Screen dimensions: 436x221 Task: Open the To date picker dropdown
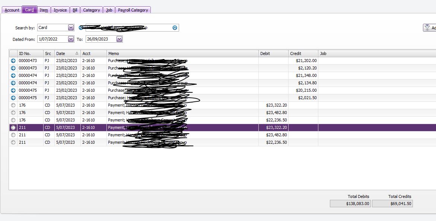pos(119,39)
